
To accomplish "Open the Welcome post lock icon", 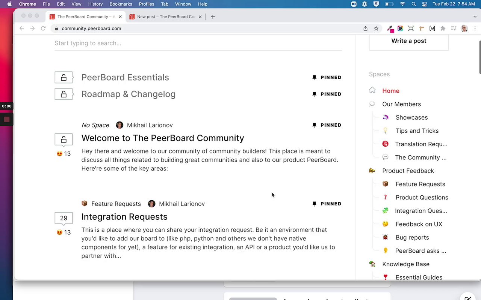I will click(64, 139).
